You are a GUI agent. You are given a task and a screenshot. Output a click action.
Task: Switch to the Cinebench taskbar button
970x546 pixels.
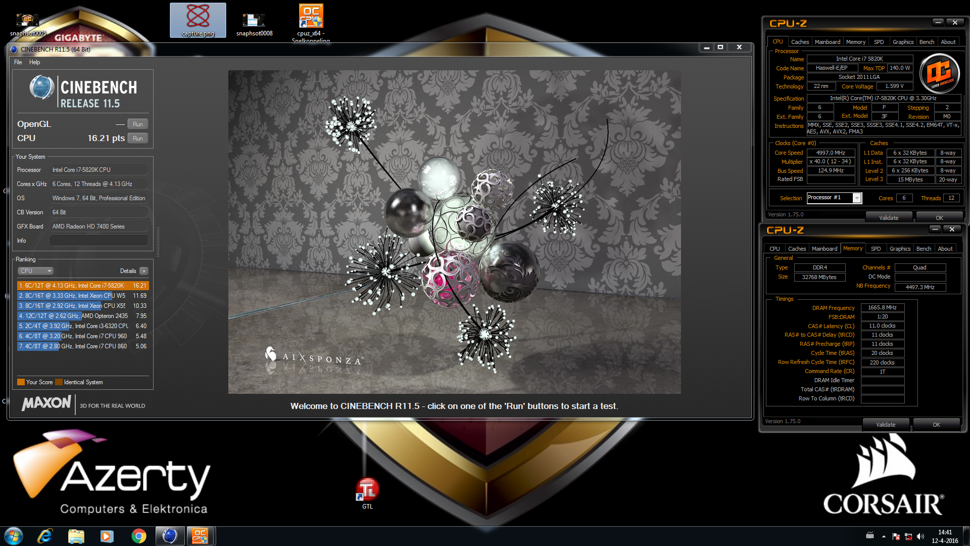170,536
